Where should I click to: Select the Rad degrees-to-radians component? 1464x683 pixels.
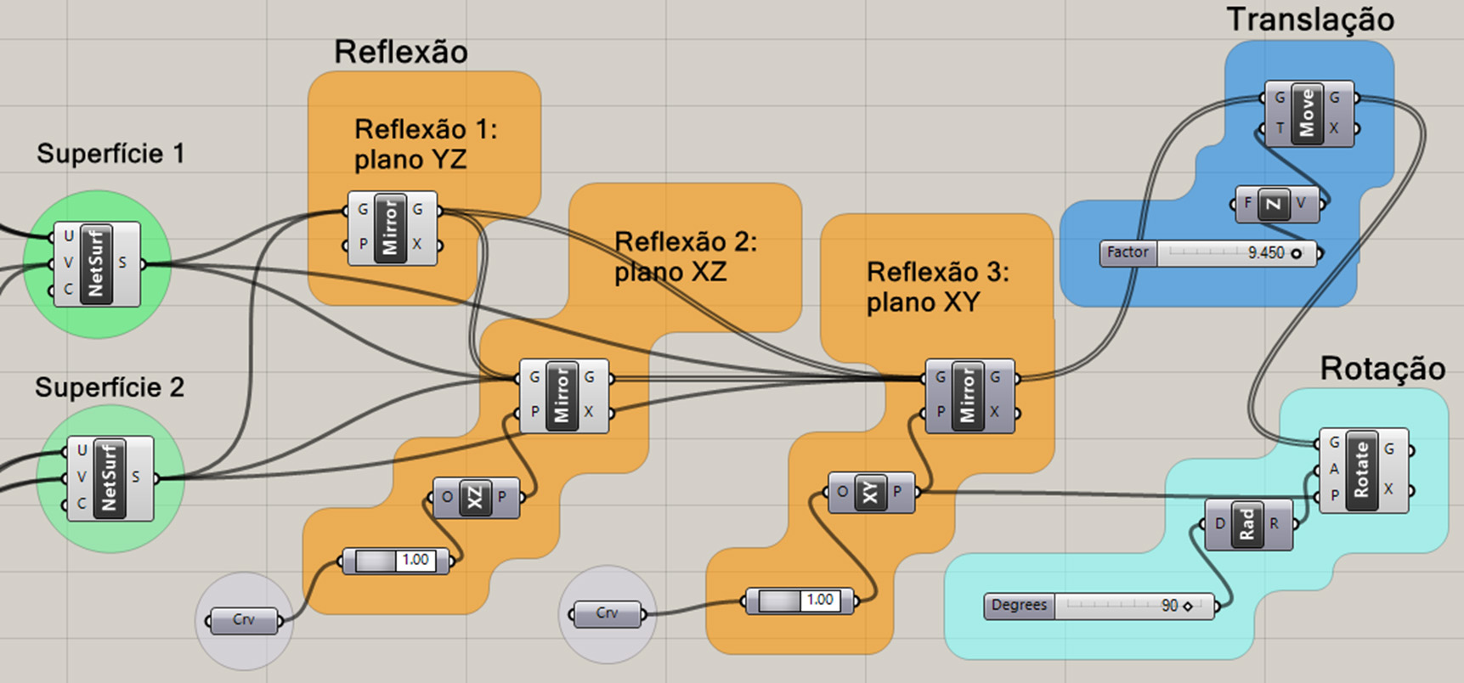pos(1246,524)
